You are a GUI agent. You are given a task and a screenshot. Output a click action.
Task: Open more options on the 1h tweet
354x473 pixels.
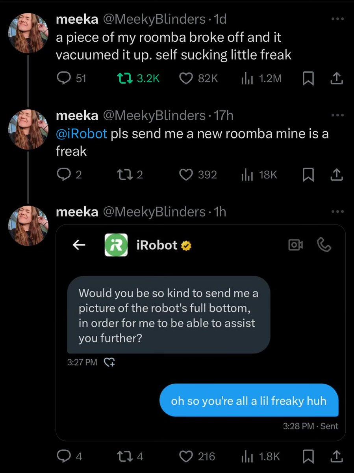click(x=337, y=212)
